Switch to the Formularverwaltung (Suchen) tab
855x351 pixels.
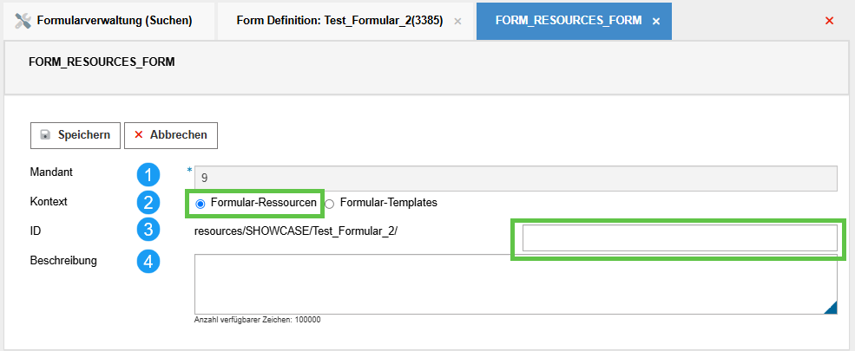pos(115,20)
